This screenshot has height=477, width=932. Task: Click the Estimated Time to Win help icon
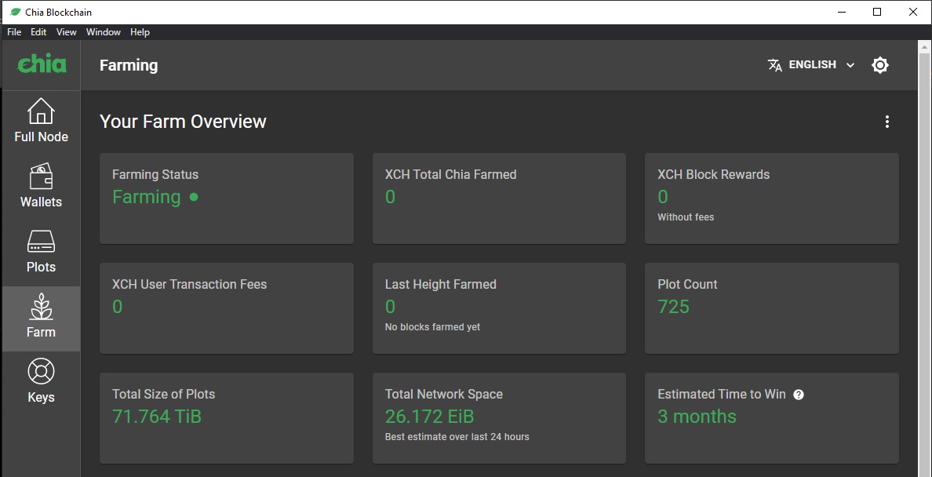point(799,395)
